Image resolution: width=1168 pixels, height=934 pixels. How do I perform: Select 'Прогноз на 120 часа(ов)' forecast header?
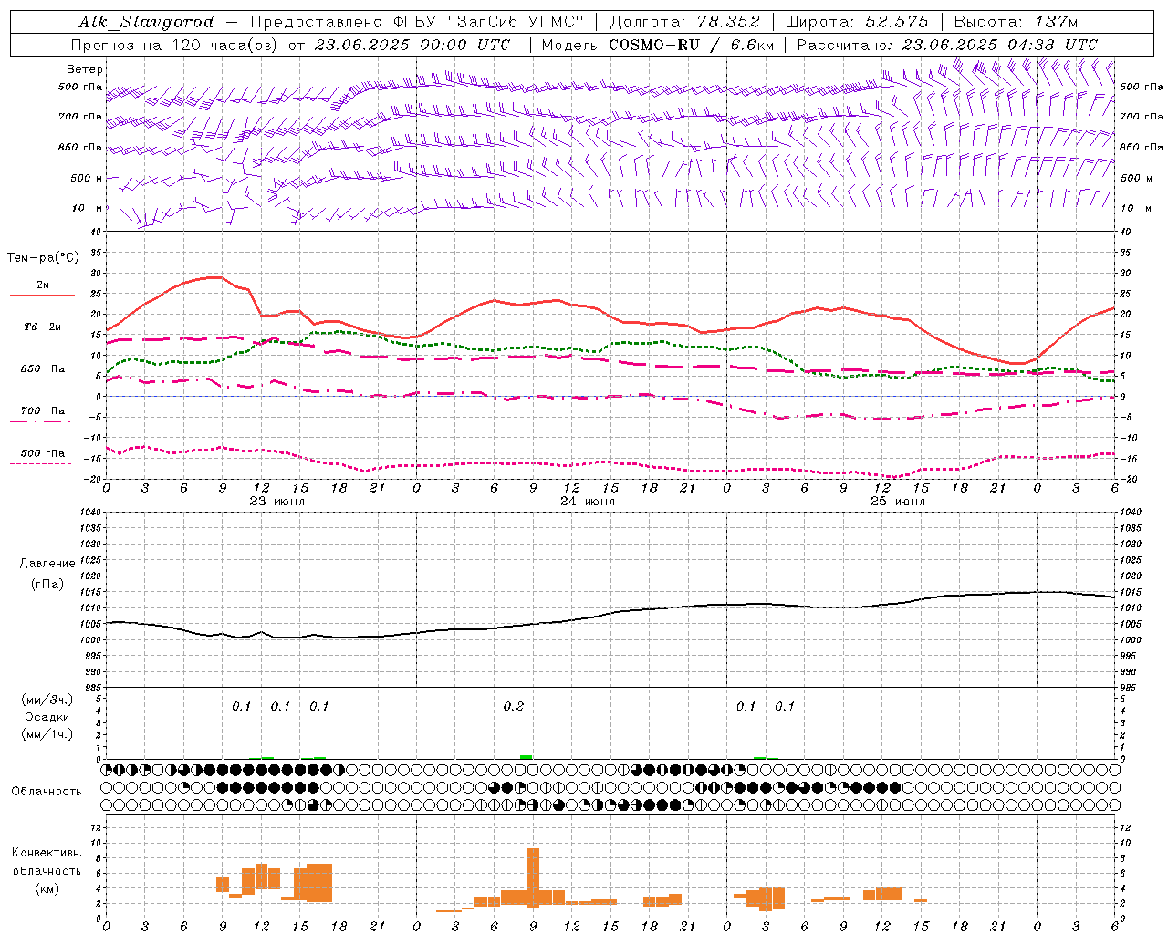pyautogui.click(x=174, y=45)
